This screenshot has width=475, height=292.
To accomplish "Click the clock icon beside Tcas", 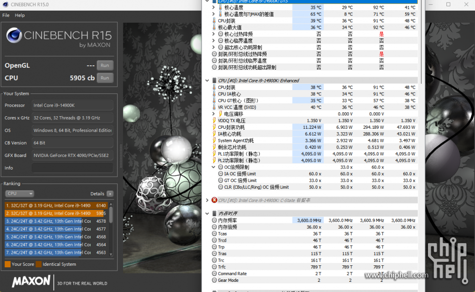I will pyautogui.click(x=214, y=233).
